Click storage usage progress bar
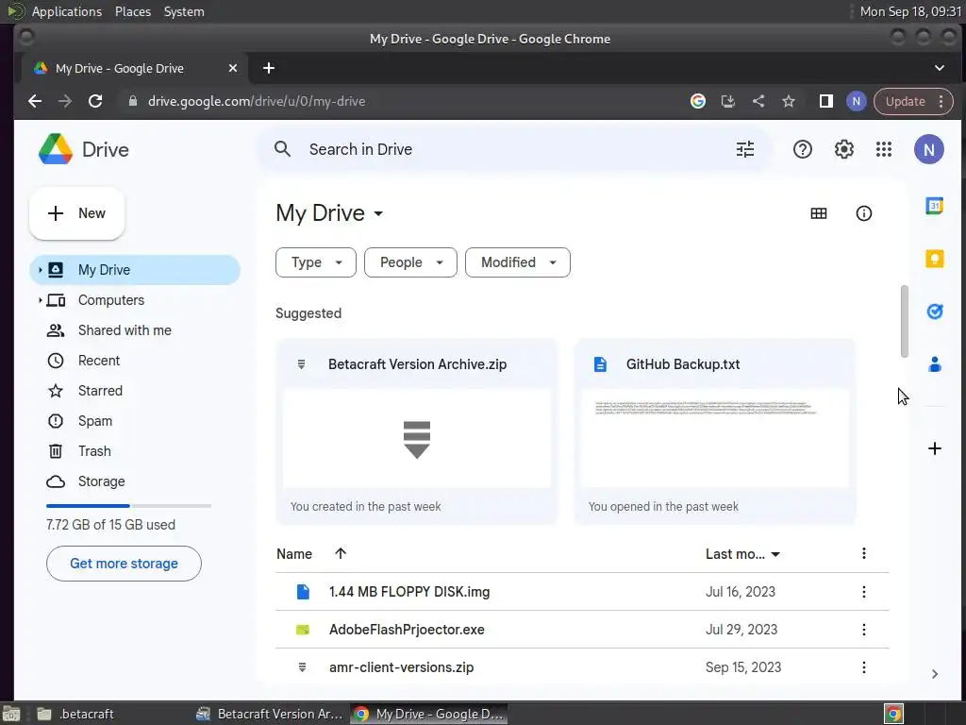This screenshot has height=725, width=966. (128, 506)
